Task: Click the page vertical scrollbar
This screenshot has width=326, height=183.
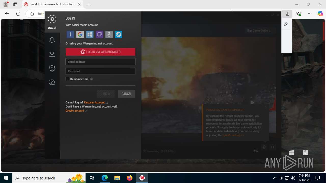Action: pyautogui.click(x=324, y=30)
